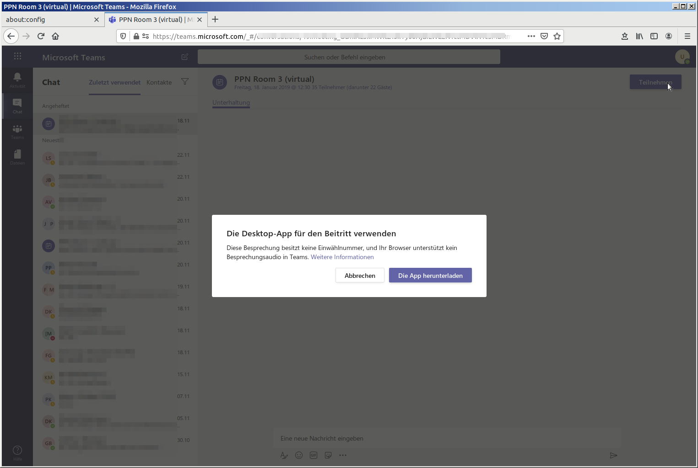Click the emoji smiley icon

pyautogui.click(x=299, y=455)
